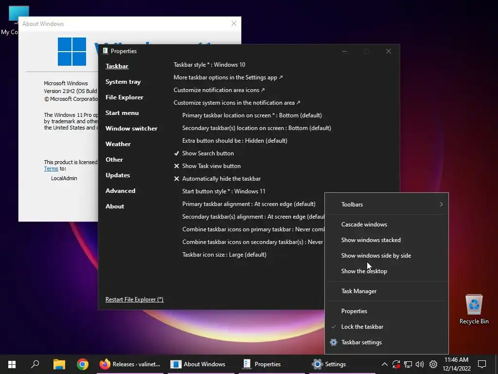Click the gear icon in system tray
The image size is (498, 374).
click(x=433, y=364)
